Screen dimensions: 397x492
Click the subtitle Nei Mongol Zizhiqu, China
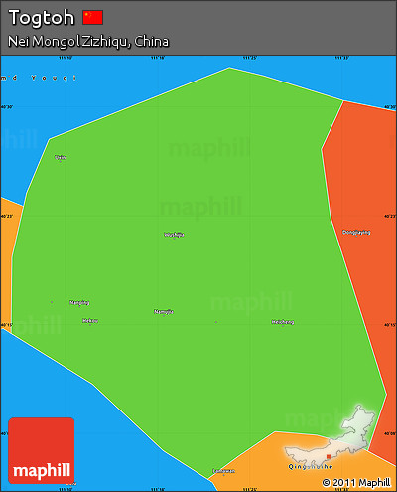pos(88,41)
